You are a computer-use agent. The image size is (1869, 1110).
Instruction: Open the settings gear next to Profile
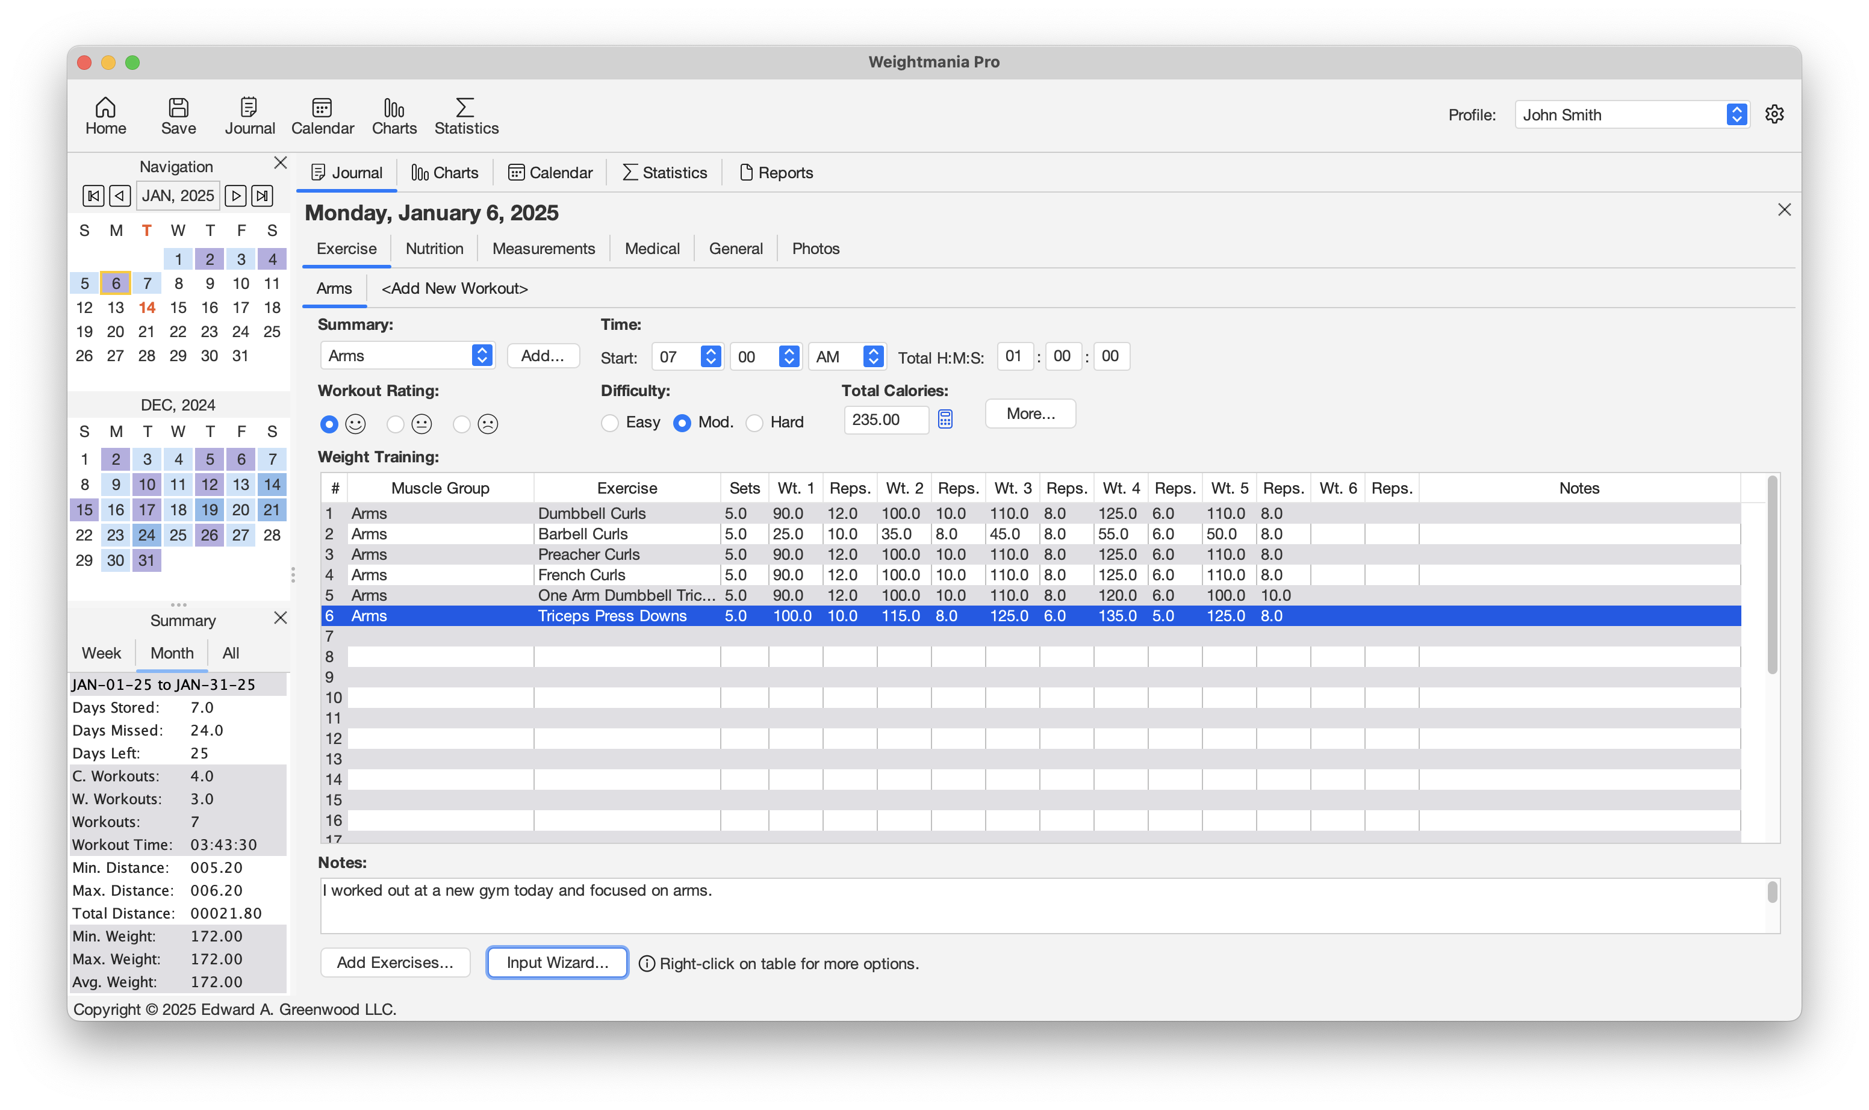coord(1774,114)
